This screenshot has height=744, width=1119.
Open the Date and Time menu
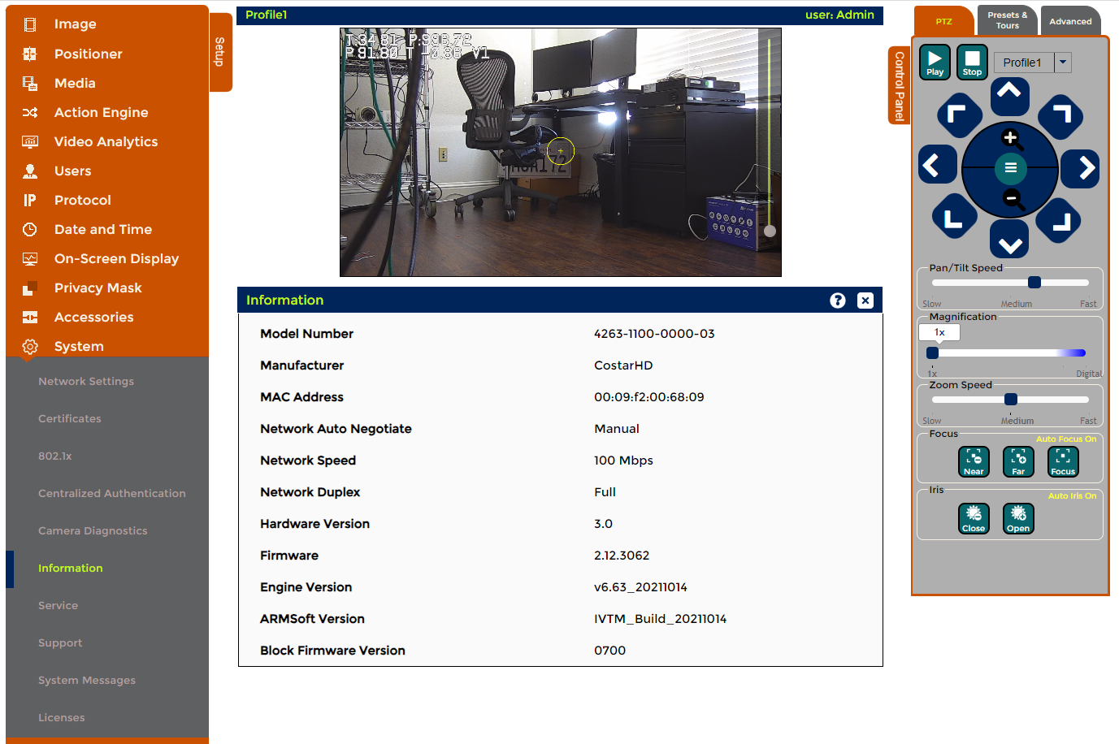(102, 229)
